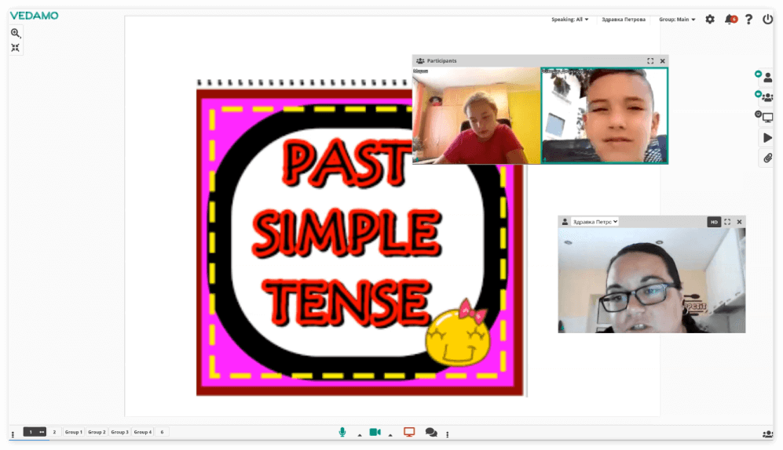Open more options dots next to chat

click(448, 434)
